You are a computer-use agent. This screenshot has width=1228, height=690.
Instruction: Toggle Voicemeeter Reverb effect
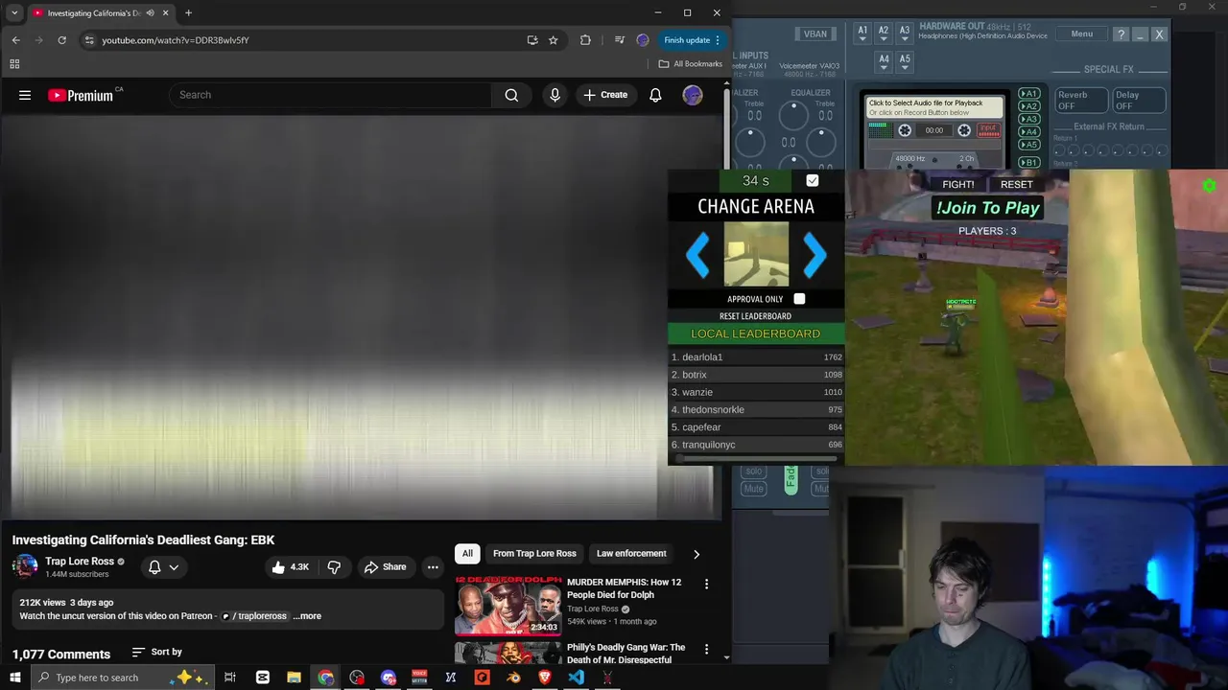(1081, 100)
